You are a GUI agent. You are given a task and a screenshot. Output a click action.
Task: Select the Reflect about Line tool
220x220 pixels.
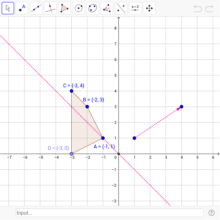click(121, 8)
